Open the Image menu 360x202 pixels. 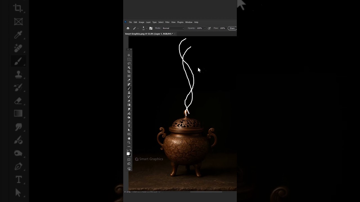(141, 22)
